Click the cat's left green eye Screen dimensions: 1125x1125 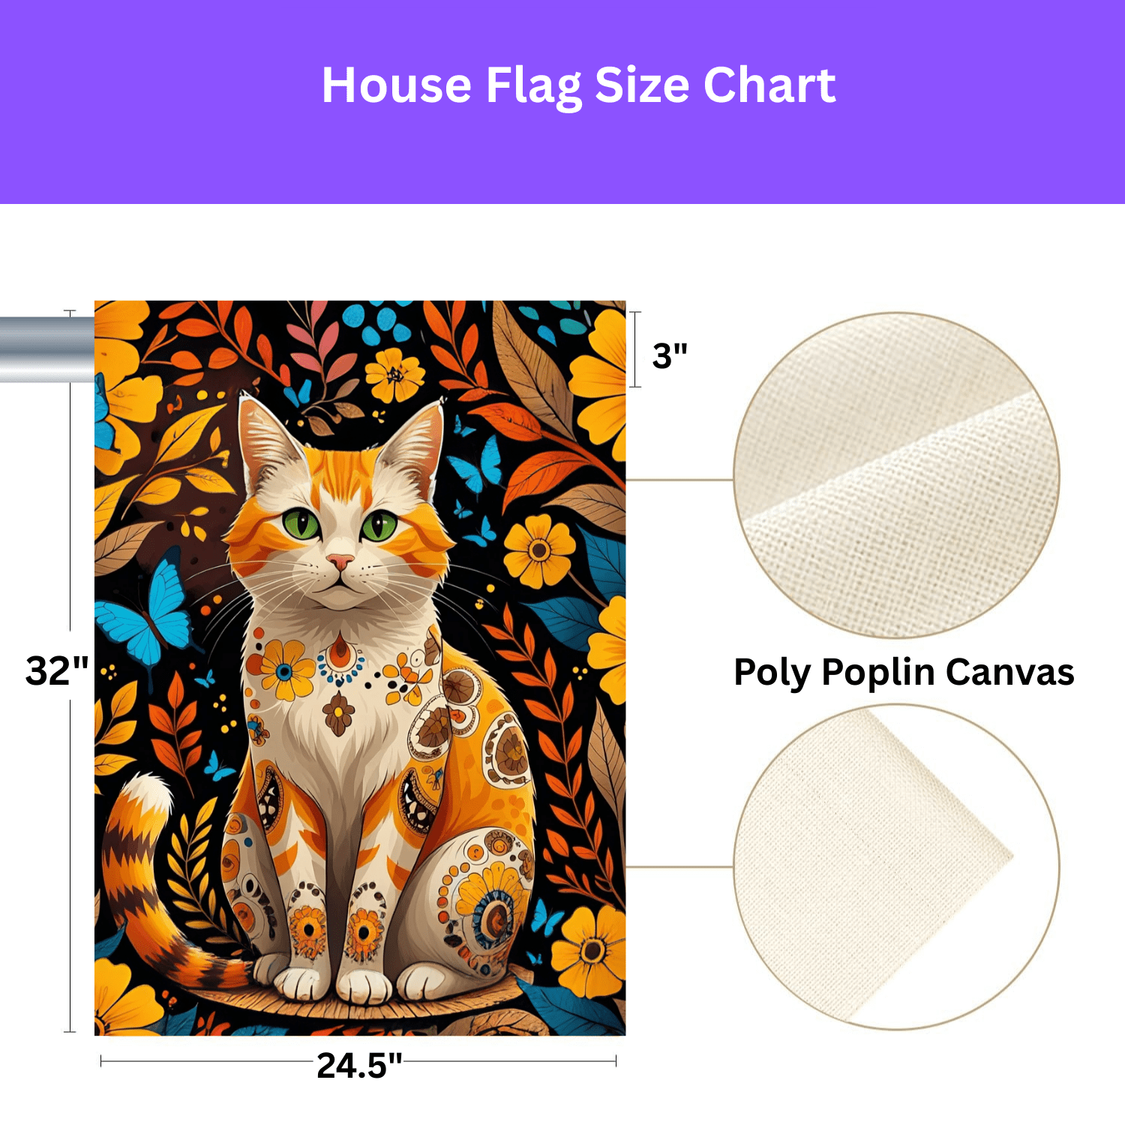coord(302,523)
